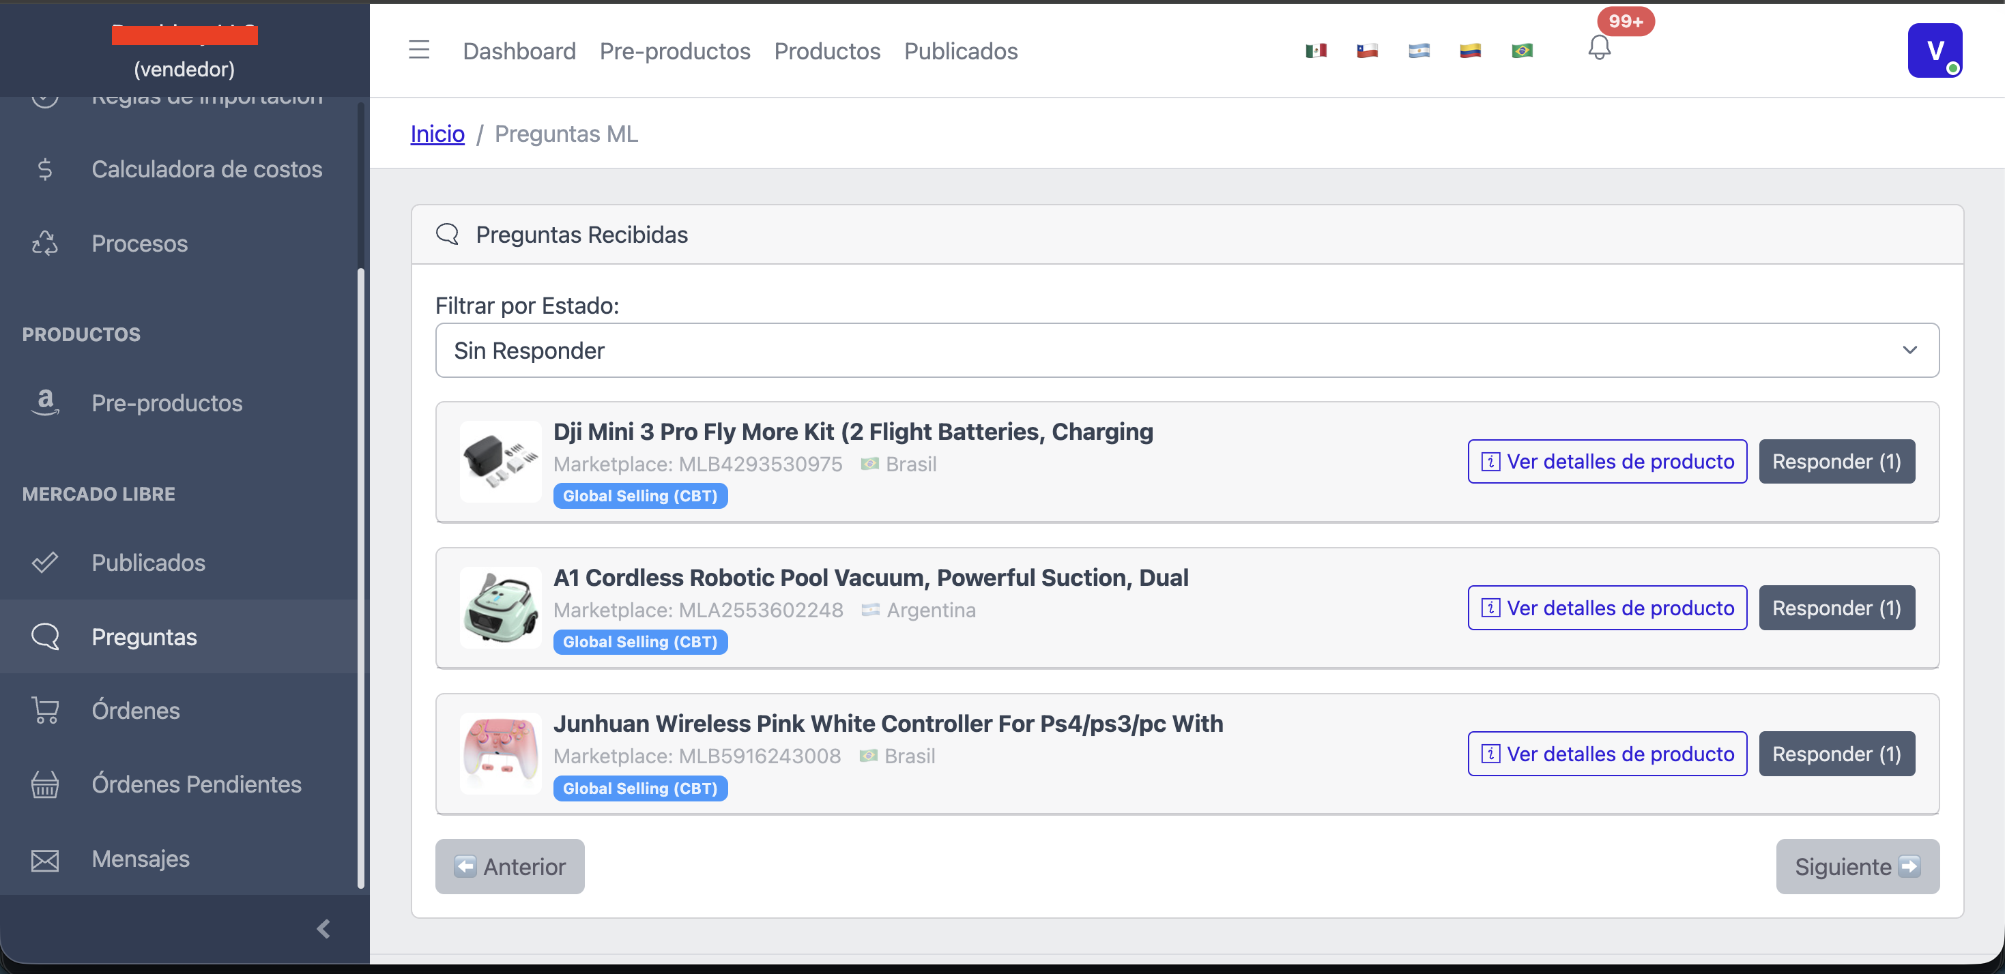Select the Brazil flag in top bar
2005x974 pixels.
1522,51
